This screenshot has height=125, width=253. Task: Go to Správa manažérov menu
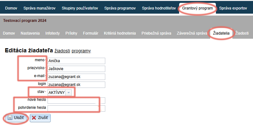click(x=39, y=8)
